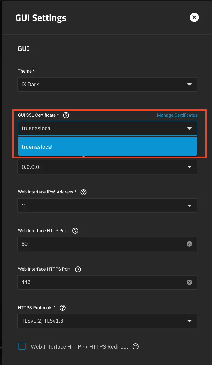This screenshot has width=212, height=365.
Task: Click help icon next to Web Interface HTTPS Port
Action: coord(78,269)
